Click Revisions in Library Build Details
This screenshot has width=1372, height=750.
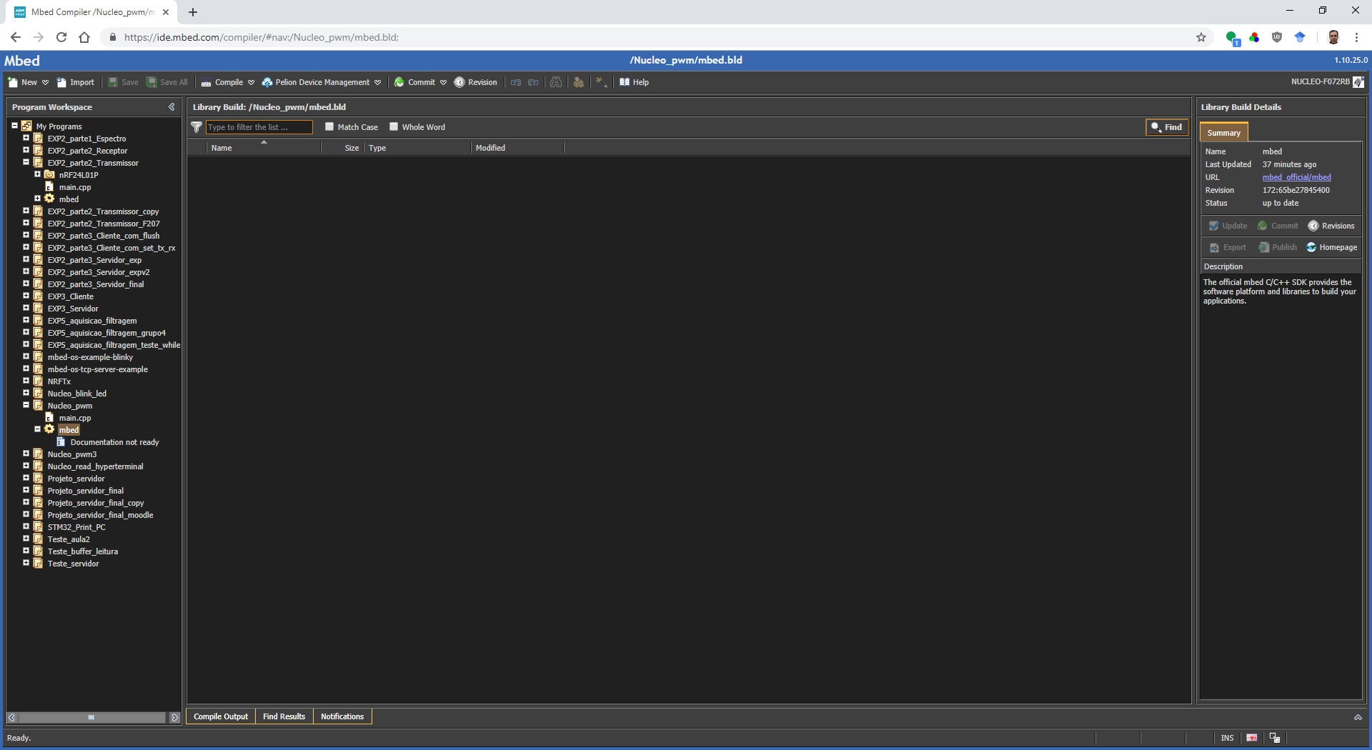[1331, 226]
